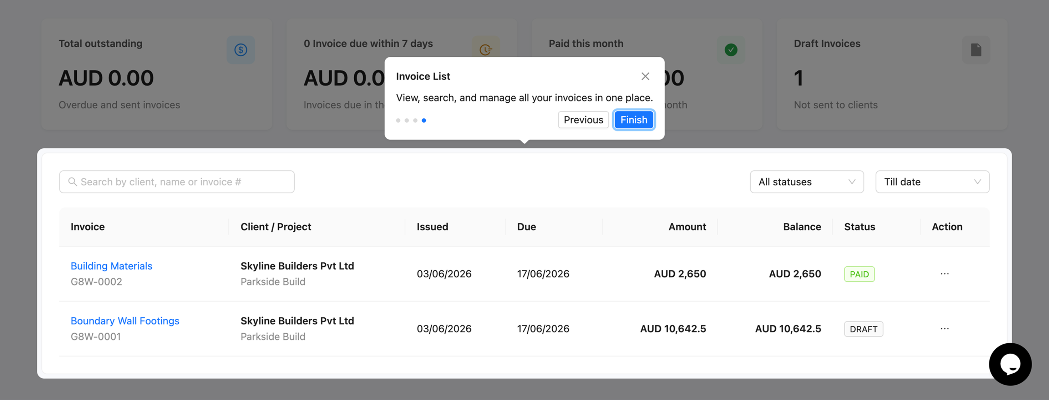The width and height of the screenshot is (1049, 400).
Task: Click the dollar icon on Total outstanding card
Action: (x=241, y=50)
